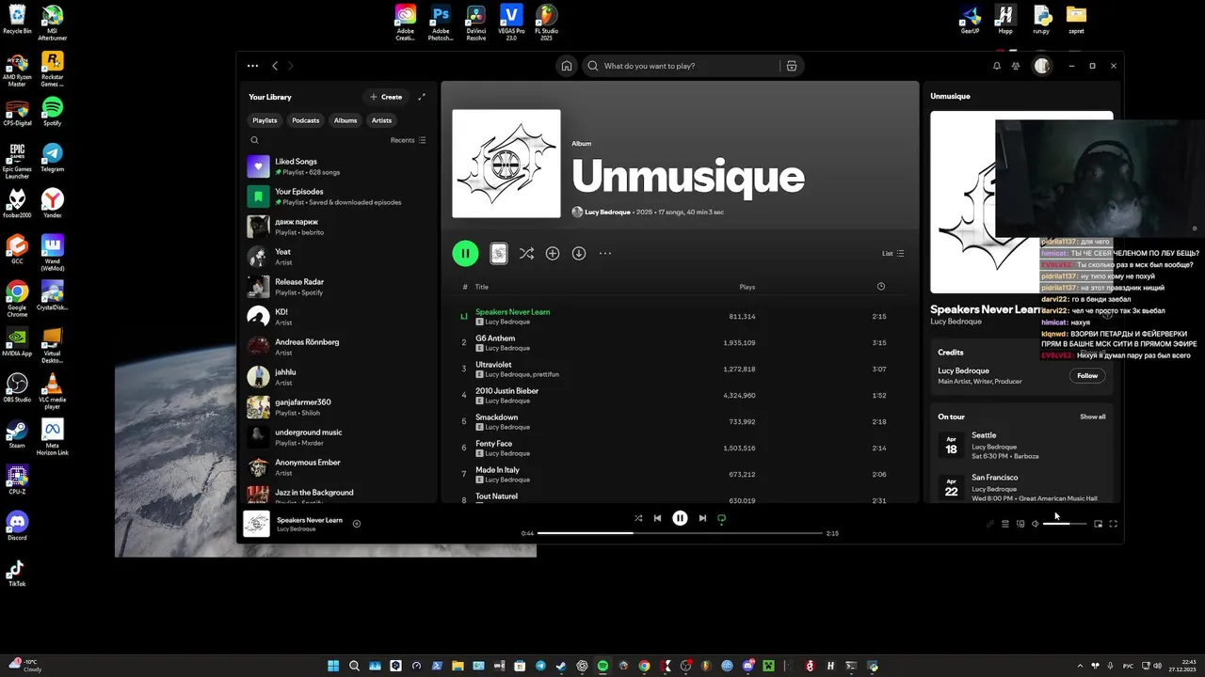Open Connect to a device icon
Screen dimensions: 1205x677
pos(1020,524)
